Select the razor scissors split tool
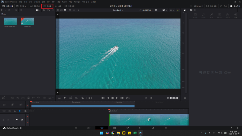242x136 pixels. [14, 111]
